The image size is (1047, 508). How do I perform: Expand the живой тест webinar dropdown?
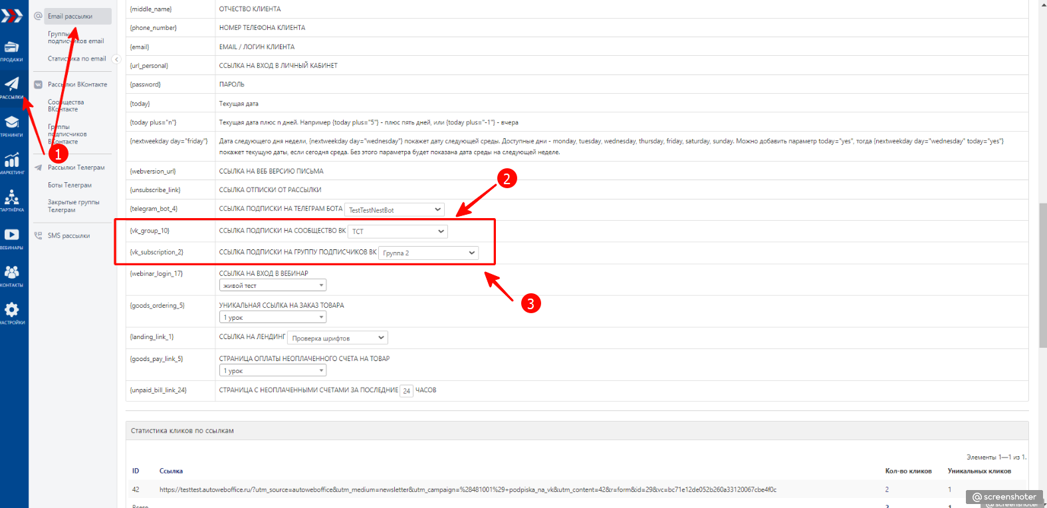click(x=273, y=285)
